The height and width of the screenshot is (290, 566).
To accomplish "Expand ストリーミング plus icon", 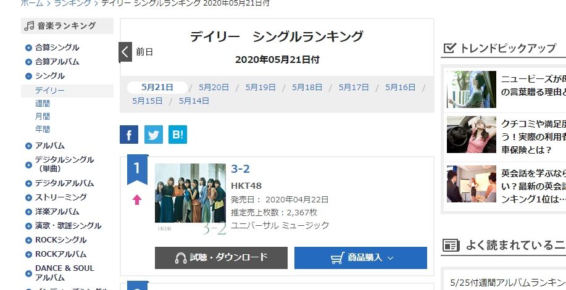I will pyautogui.click(x=28, y=197).
